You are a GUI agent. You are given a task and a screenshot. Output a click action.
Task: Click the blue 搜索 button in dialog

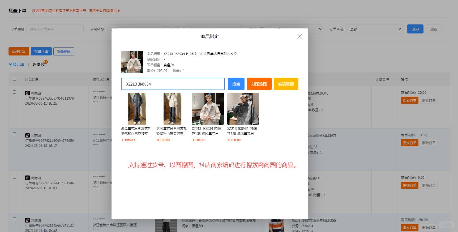point(236,84)
